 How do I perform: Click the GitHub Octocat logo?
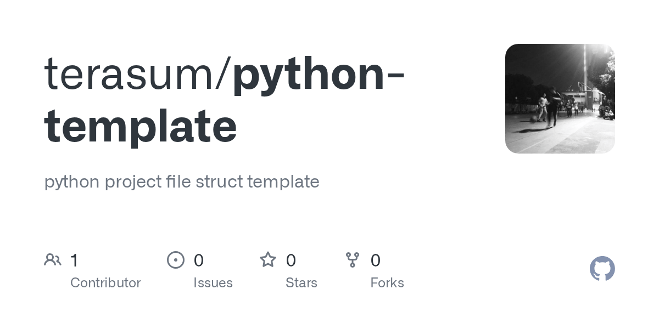click(x=602, y=269)
